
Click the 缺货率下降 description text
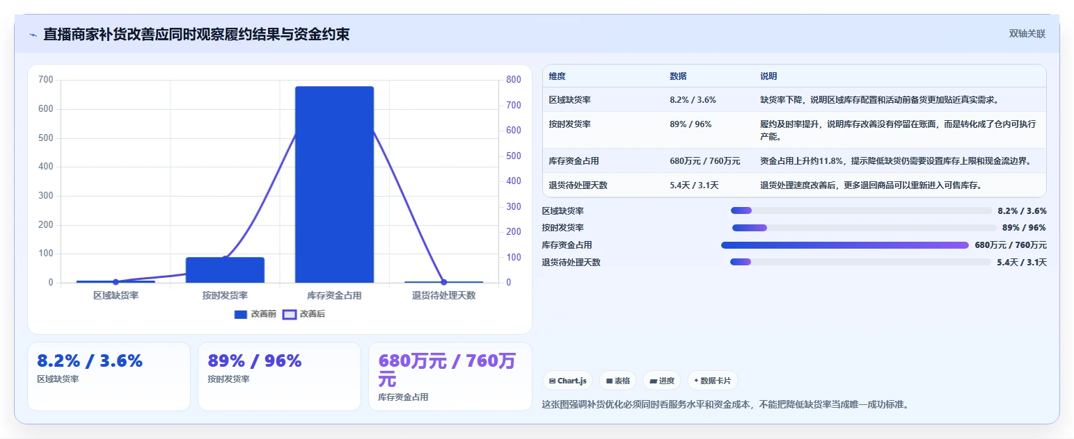(x=879, y=100)
